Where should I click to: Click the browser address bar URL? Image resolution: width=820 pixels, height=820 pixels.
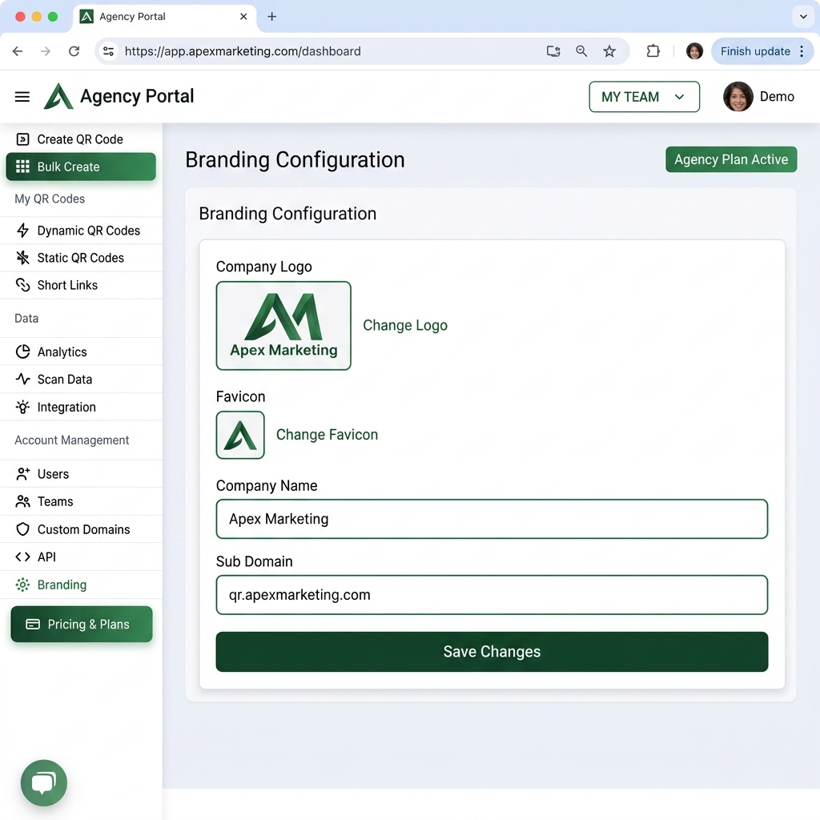[243, 51]
